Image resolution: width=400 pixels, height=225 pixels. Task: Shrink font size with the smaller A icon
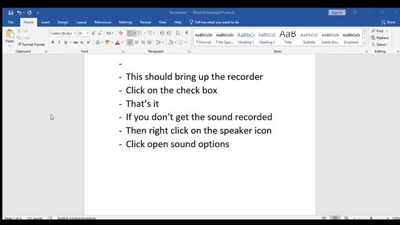tap(100, 33)
